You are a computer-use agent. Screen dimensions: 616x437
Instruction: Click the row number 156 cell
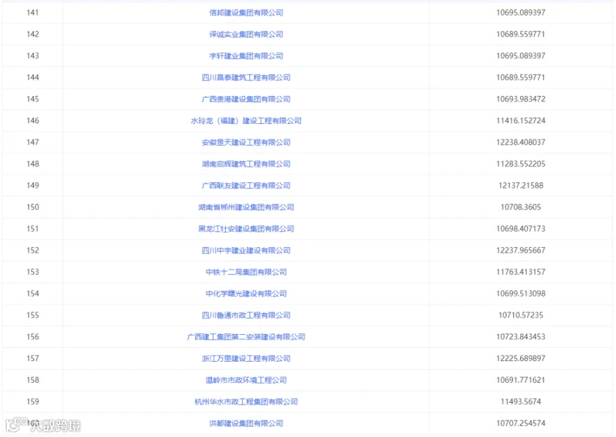33,337
